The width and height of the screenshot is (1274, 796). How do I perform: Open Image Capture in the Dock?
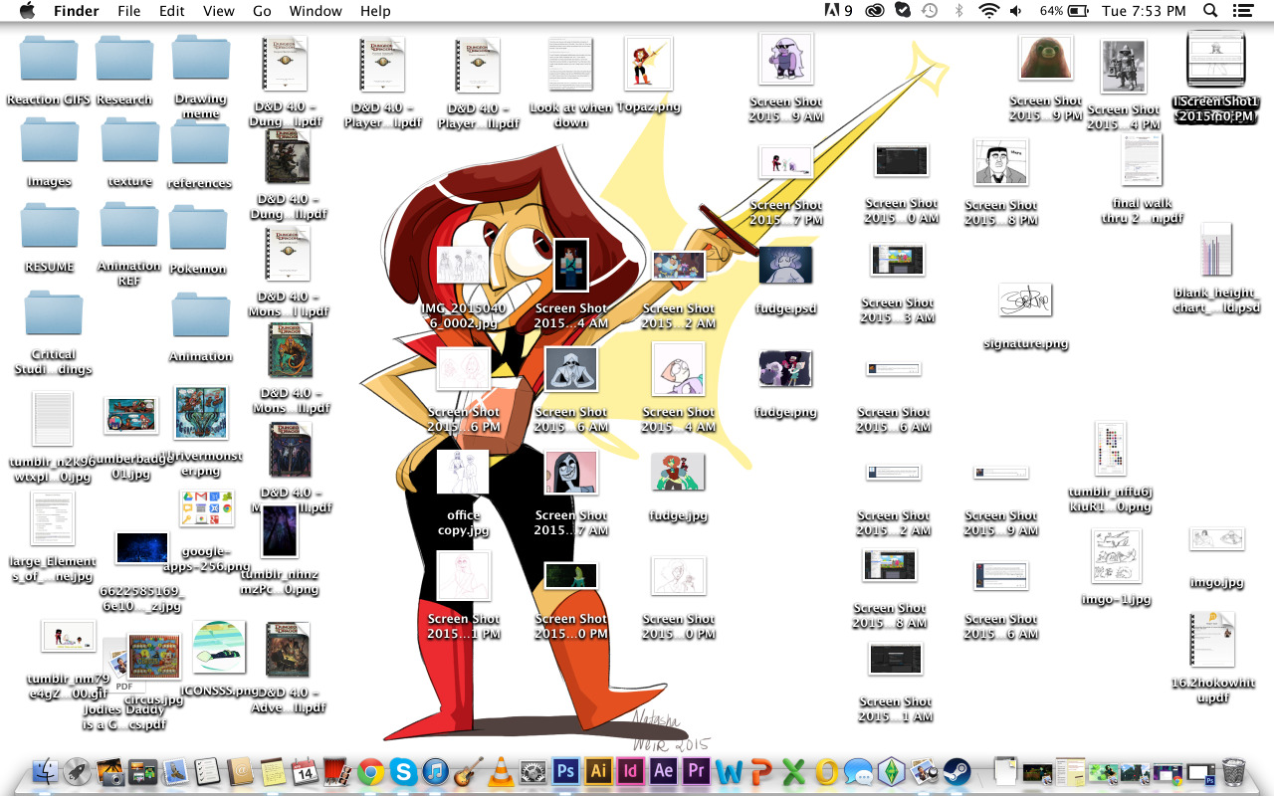(110, 771)
